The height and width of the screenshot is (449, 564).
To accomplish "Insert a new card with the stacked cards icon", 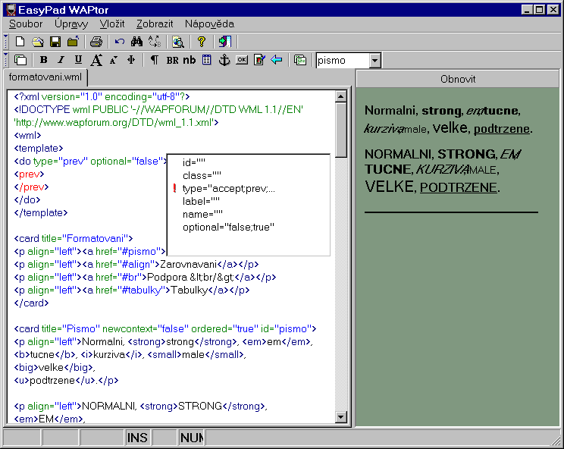I will pyautogui.click(x=20, y=60).
